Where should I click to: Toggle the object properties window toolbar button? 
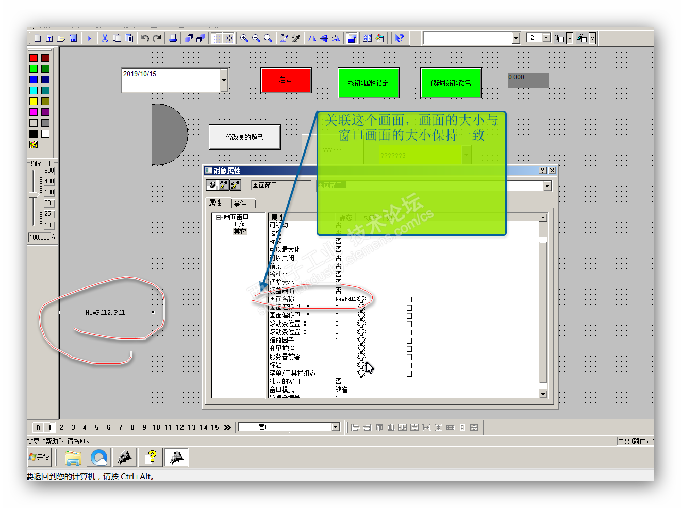pyautogui.click(x=352, y=38)
